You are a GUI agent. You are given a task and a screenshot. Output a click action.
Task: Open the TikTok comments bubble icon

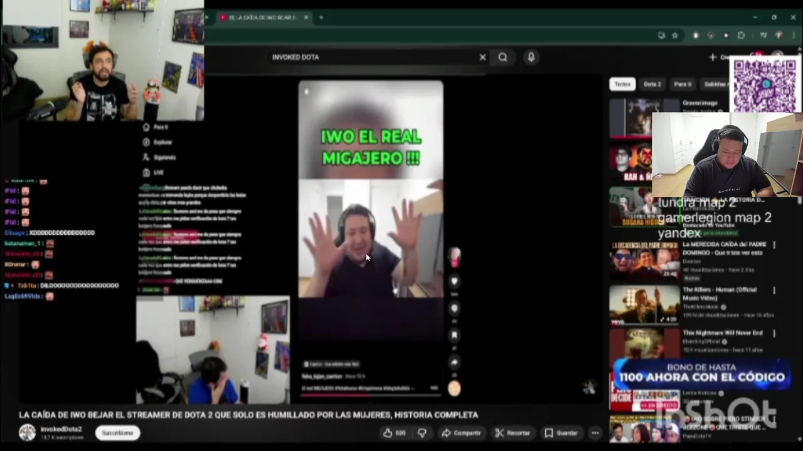454,308
